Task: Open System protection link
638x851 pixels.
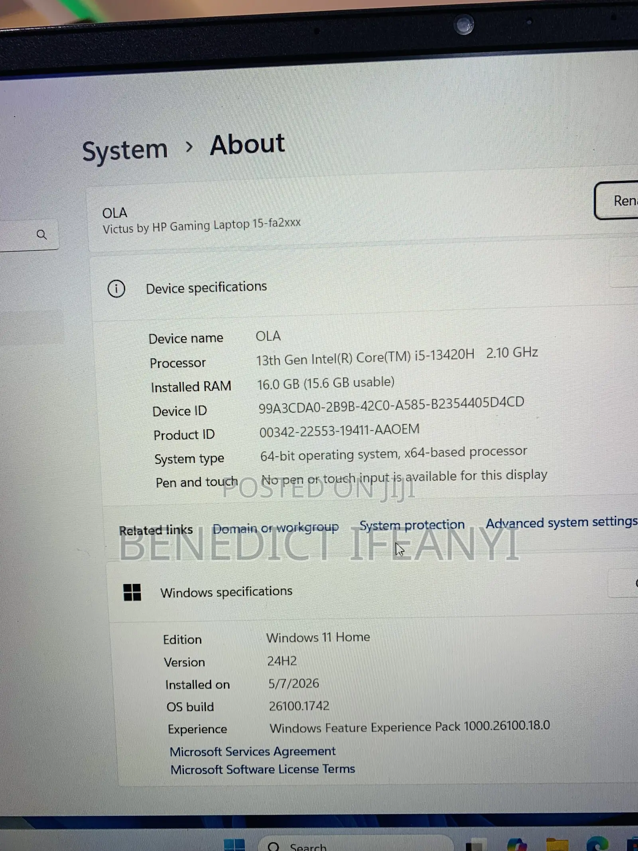Action: pos(412,525)
